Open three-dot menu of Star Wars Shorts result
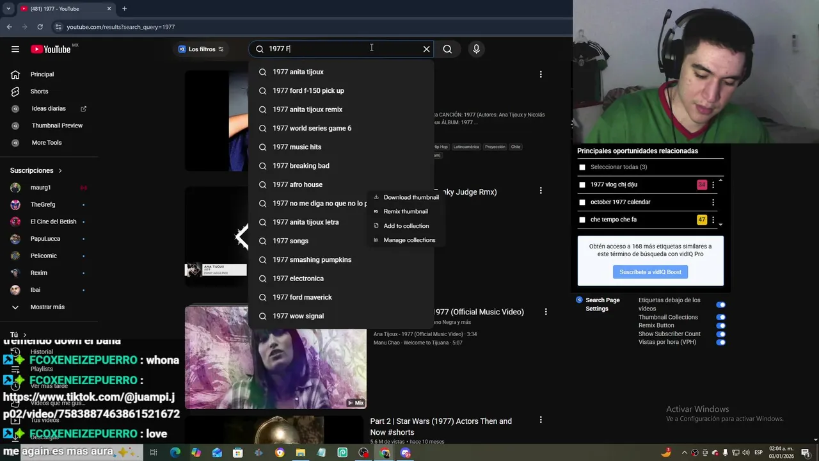 click(x=541, y=420)
